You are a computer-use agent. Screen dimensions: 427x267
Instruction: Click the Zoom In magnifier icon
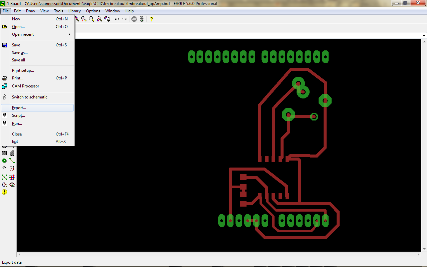click(84, 19)
